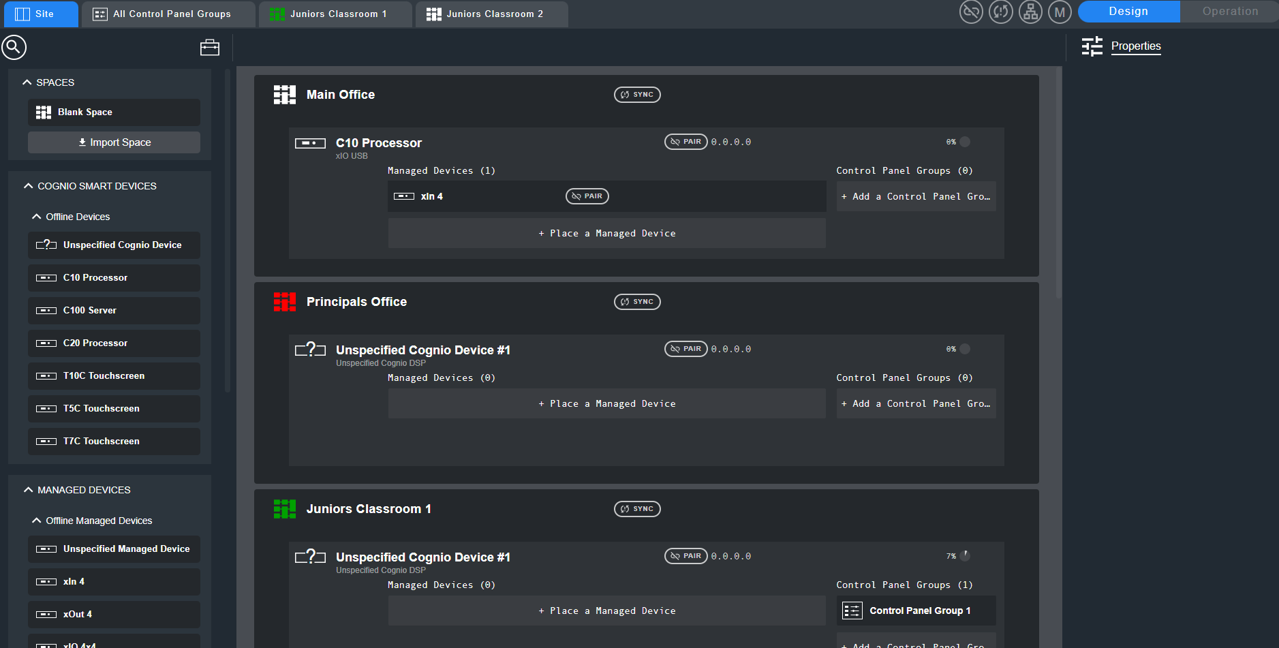This screenshot has height=648, width=1279.
Task: Collapse the COGNIO SMART DEVICES section
Action: click(x=28, y=186)
